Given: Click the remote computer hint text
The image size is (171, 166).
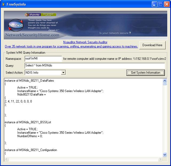Looking at the screenshot, I should tap(115, 59).
